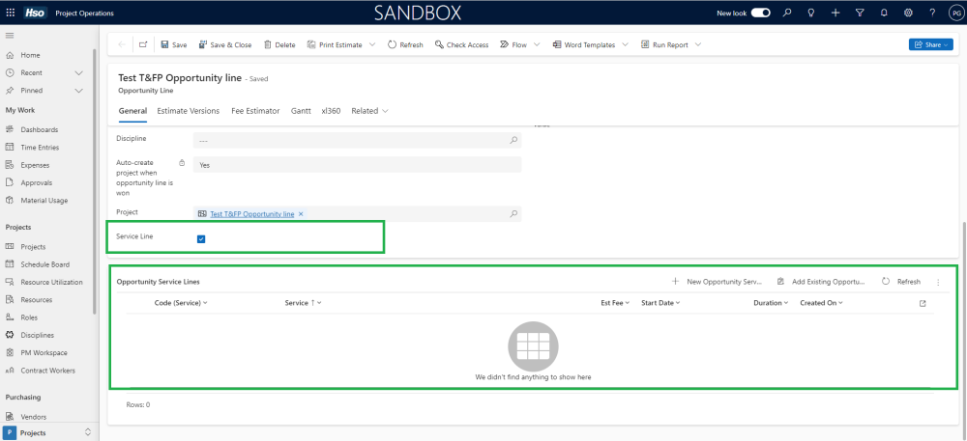The width and height of the screenshot is (967, 441).
Task: Toggle the New look switch
Action: 760,13
